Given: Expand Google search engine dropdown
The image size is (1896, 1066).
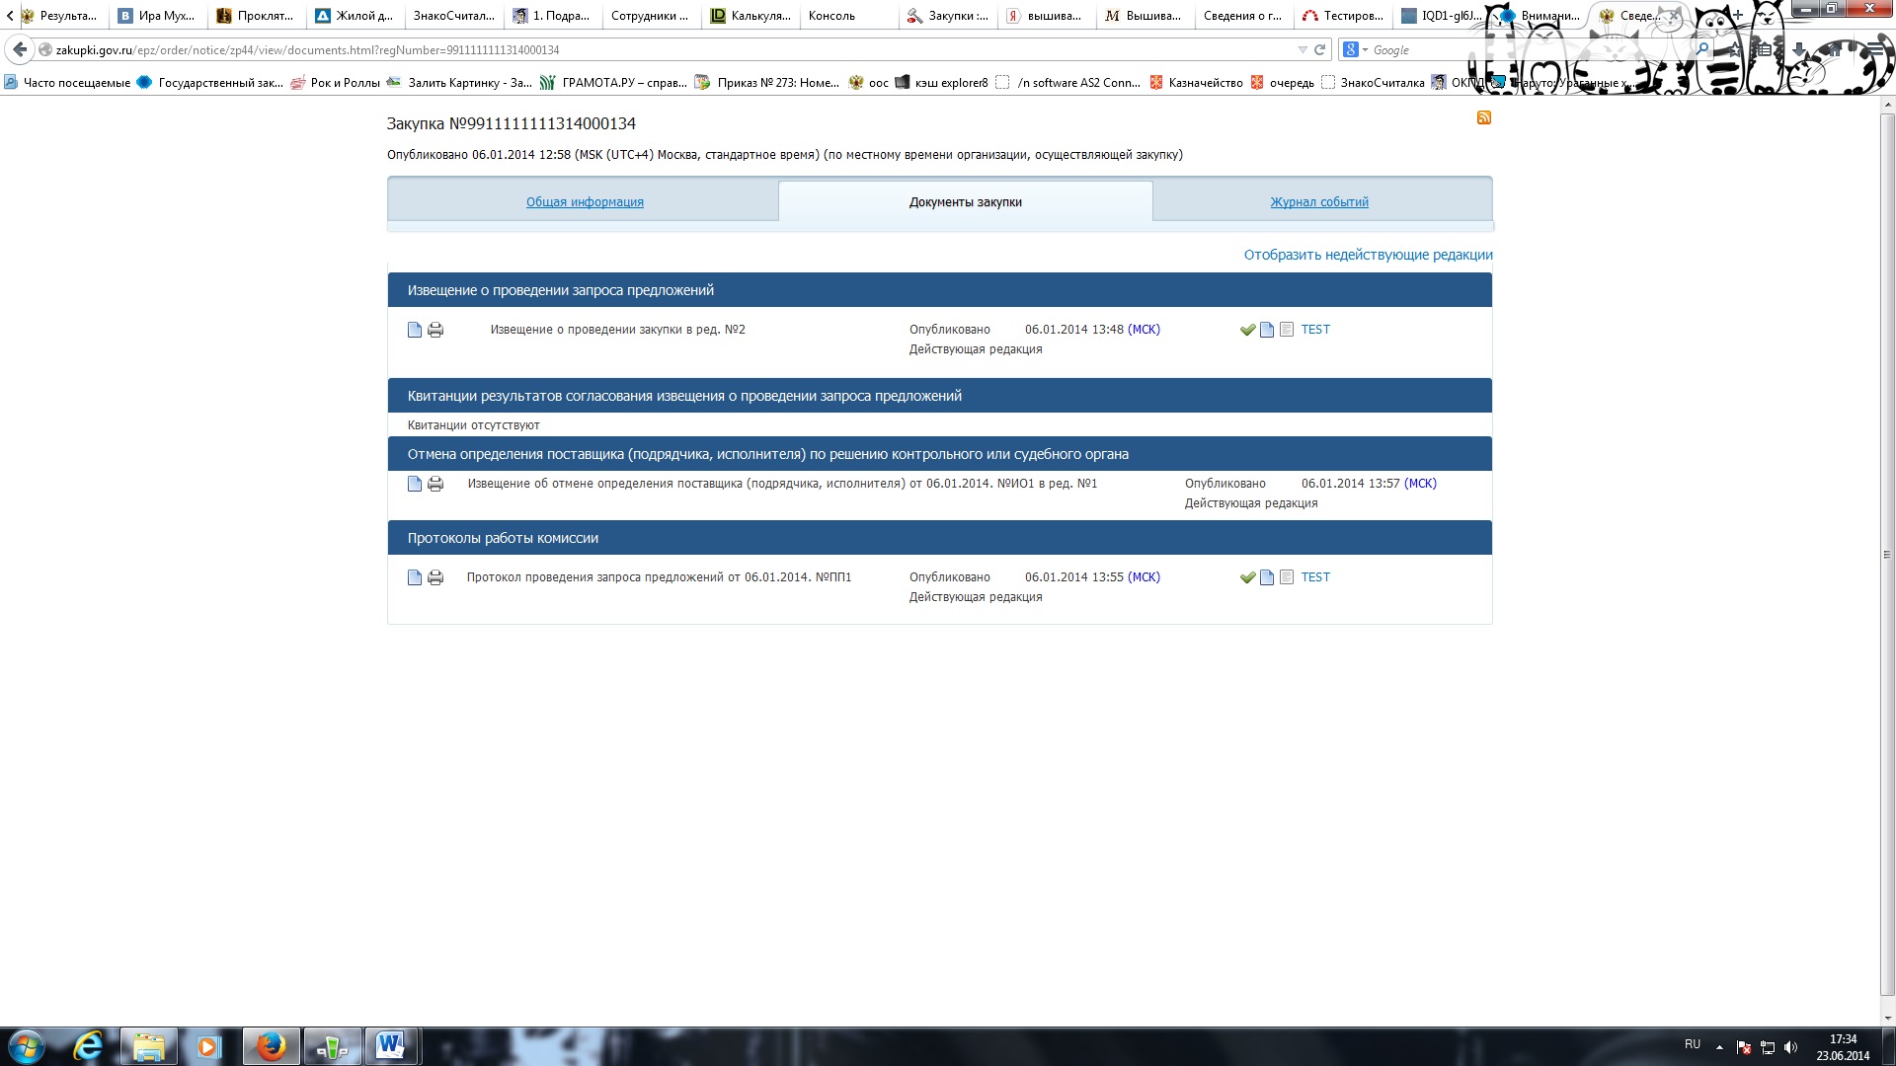Looking at the screenshot, I should pos(1365,49).
